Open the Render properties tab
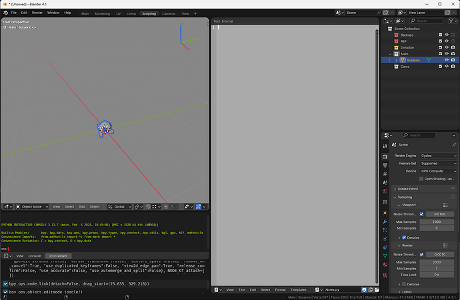 point(385,156)
